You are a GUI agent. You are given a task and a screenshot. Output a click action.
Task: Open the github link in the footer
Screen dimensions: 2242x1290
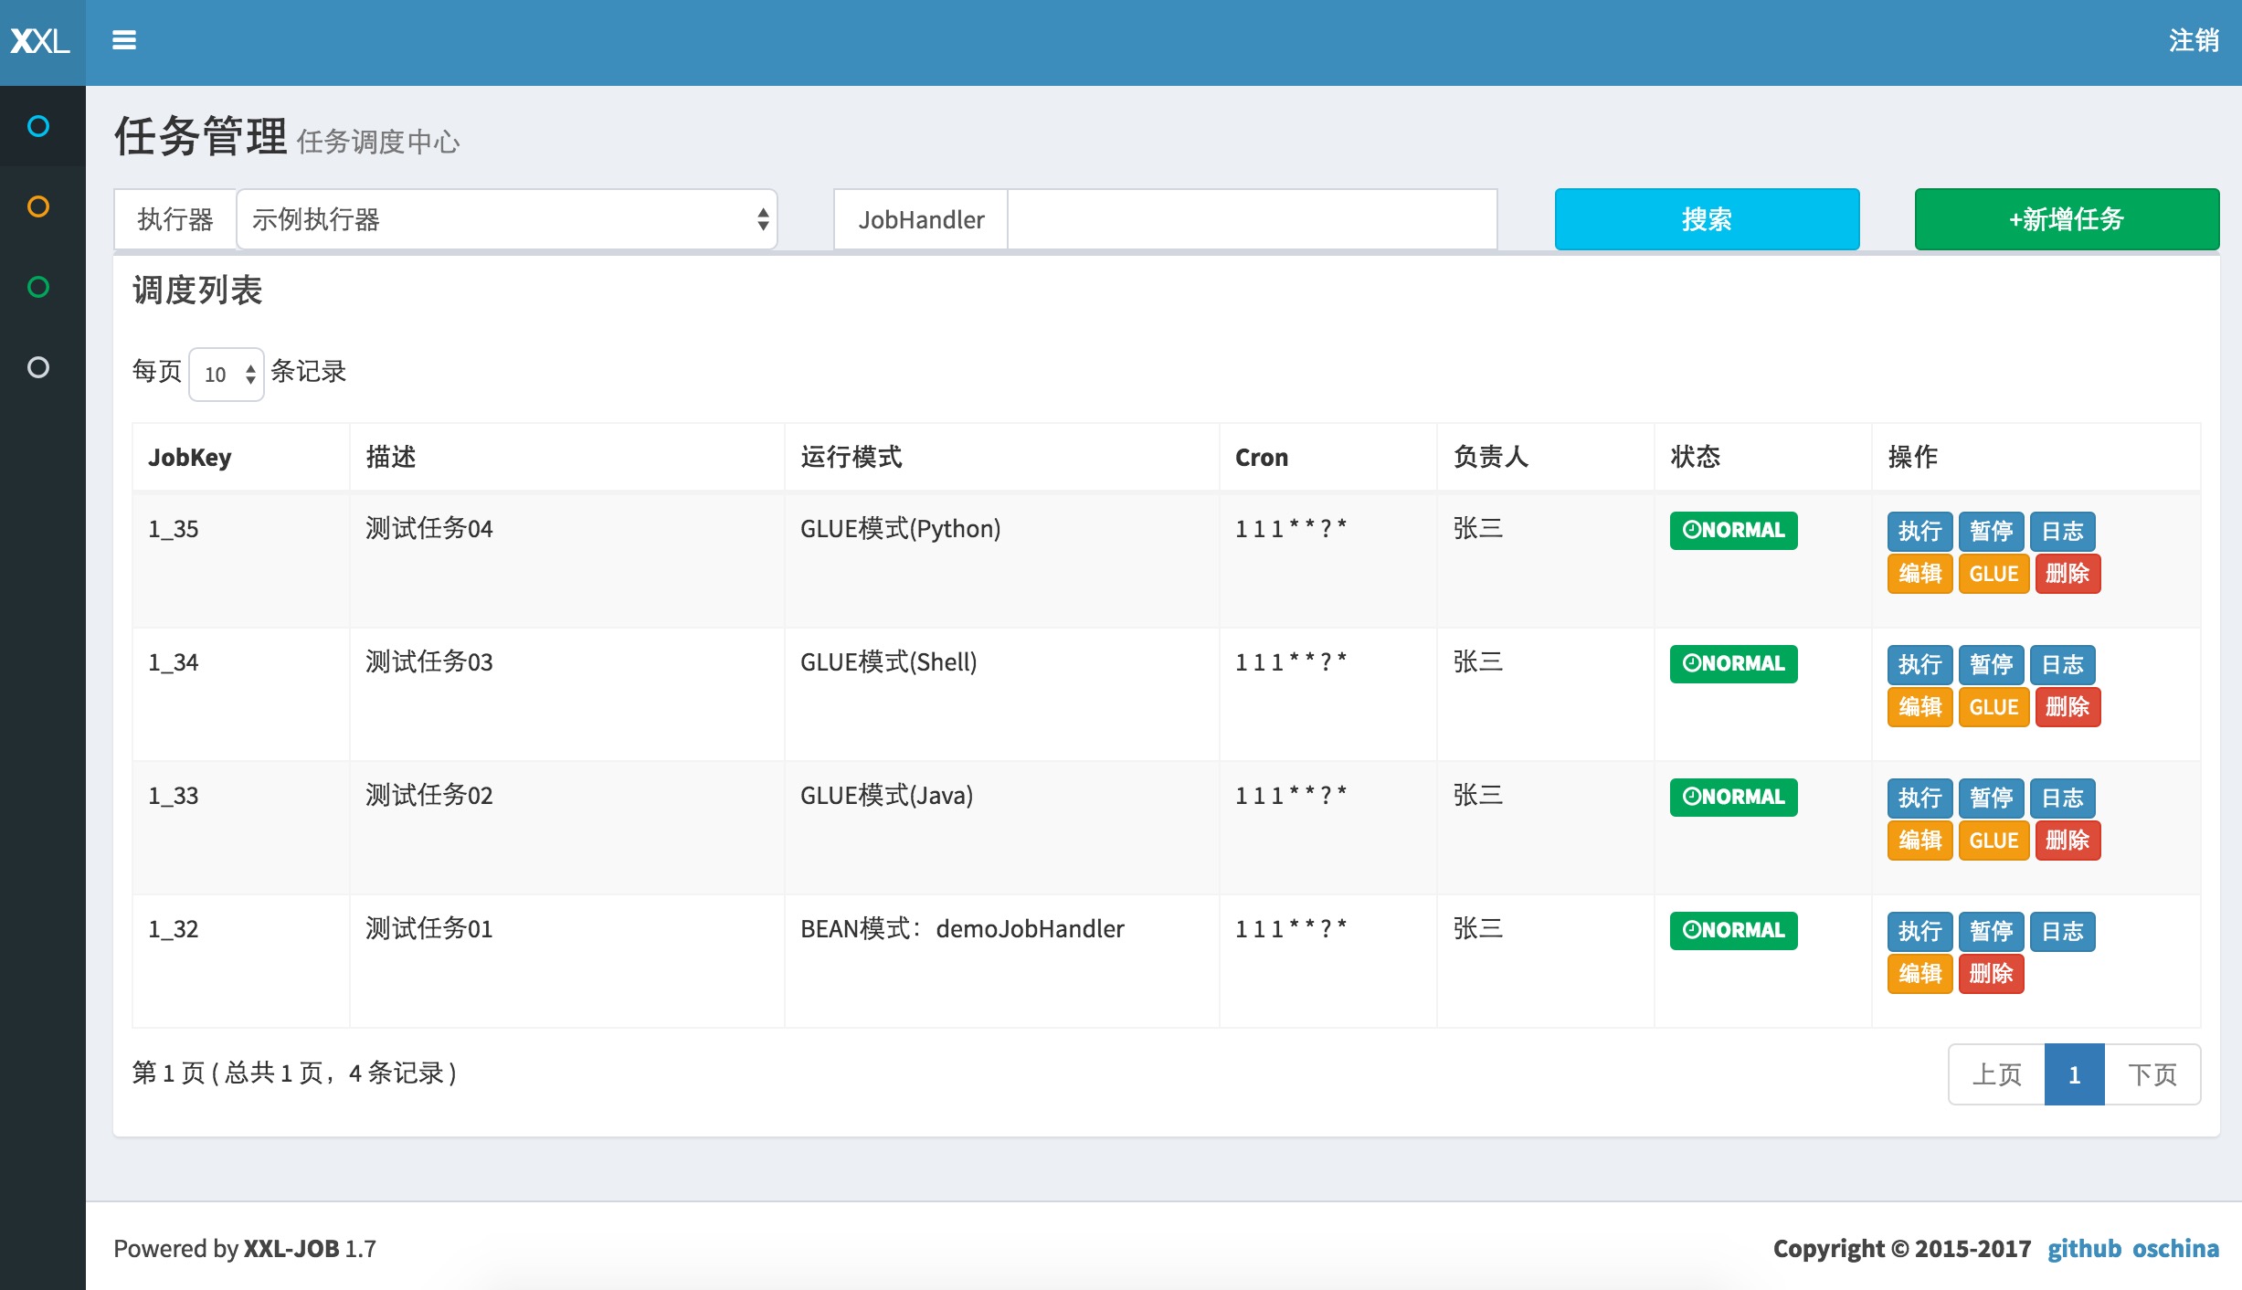click(x=2086, y=1248)
